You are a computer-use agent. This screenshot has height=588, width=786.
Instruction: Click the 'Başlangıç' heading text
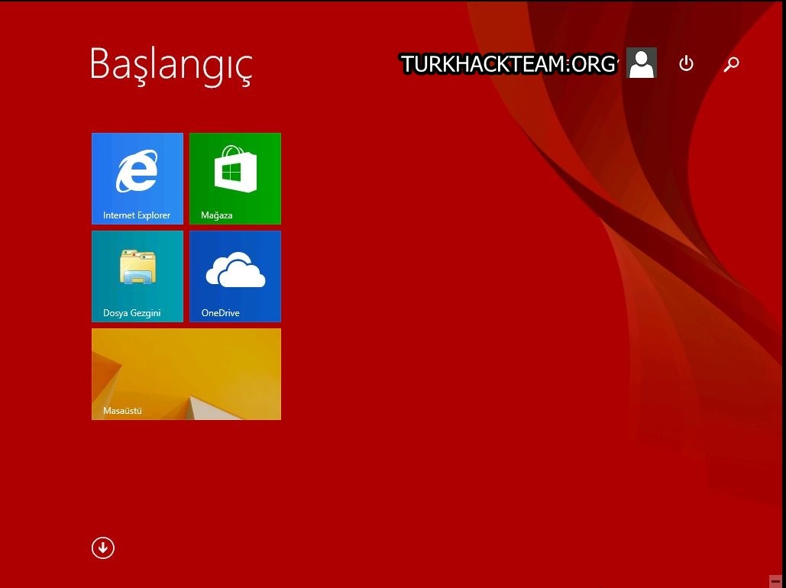(x=171, y=66)
